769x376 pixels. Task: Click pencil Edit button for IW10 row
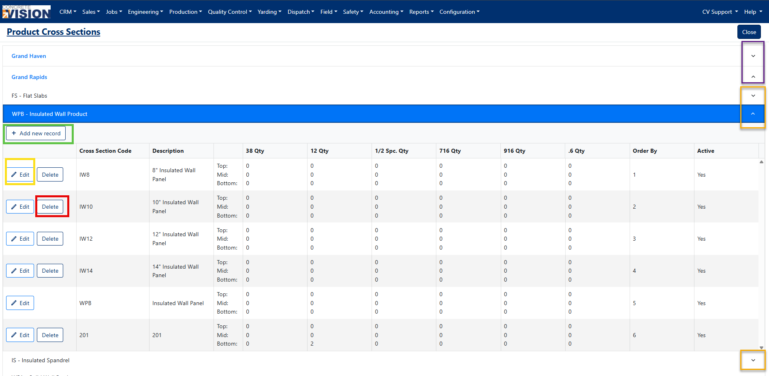(20, 207)
